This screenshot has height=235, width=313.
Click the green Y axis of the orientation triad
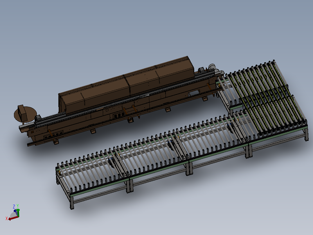point(18,213)
